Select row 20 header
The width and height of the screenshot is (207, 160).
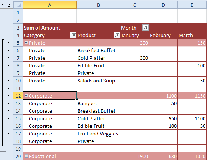[18, 156]
